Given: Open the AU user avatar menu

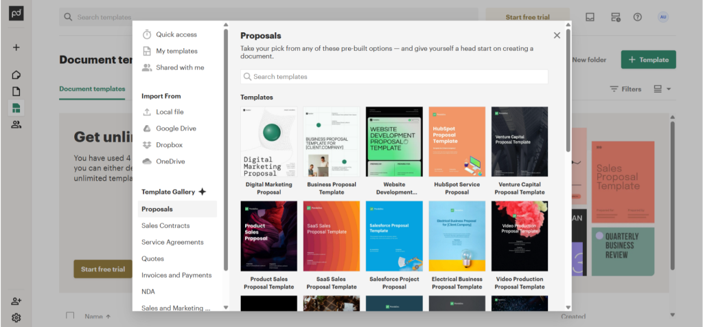Looking at the screenshot, I should point(662,17).
